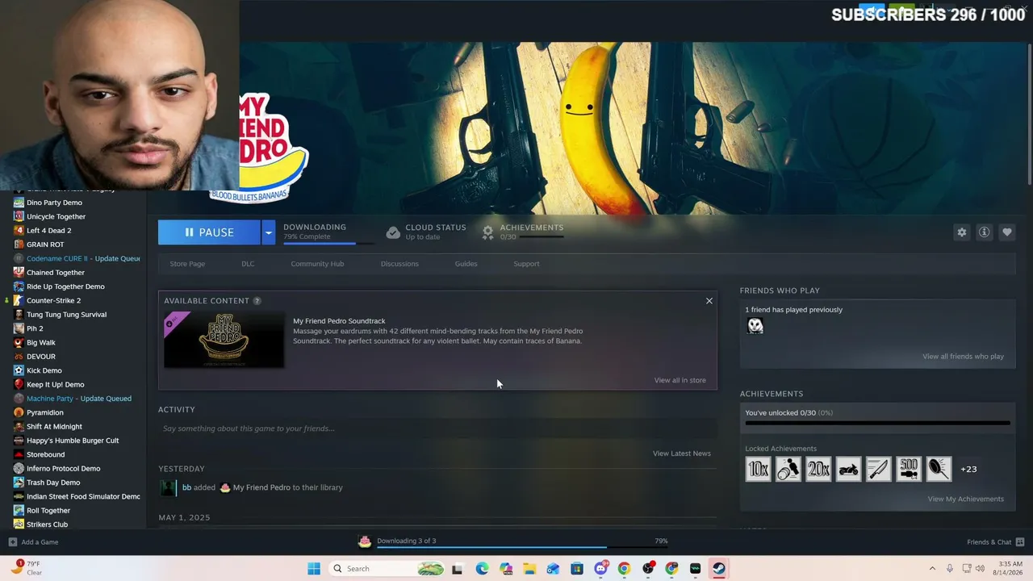Open the Windows Start menu
Screen dimensions: 1033x581
[x=314, y=569]
